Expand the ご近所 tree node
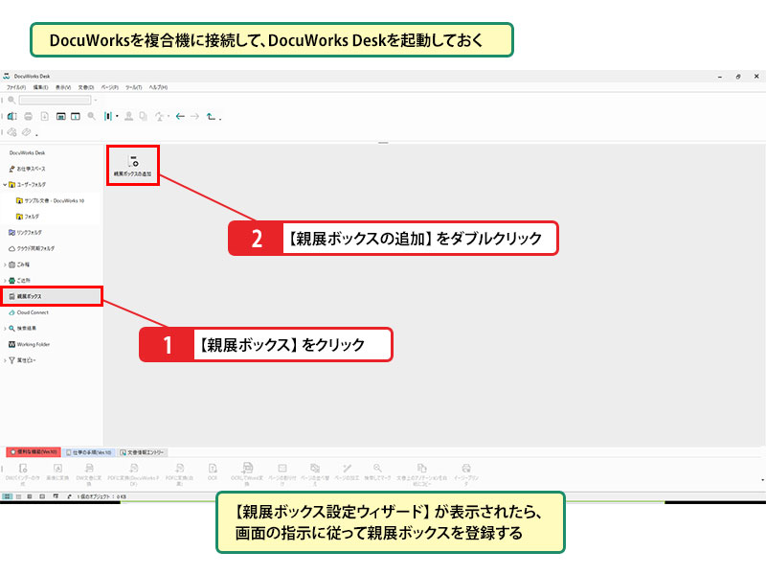This screenshot has height=575, width=766. pos(5,281)
